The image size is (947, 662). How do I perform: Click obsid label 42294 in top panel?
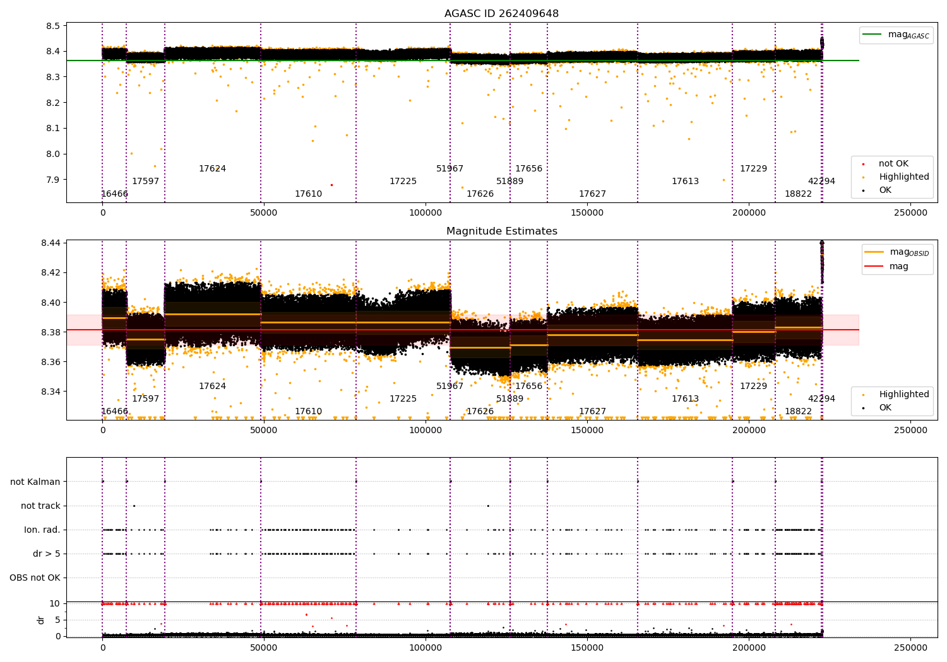(821, 182)
